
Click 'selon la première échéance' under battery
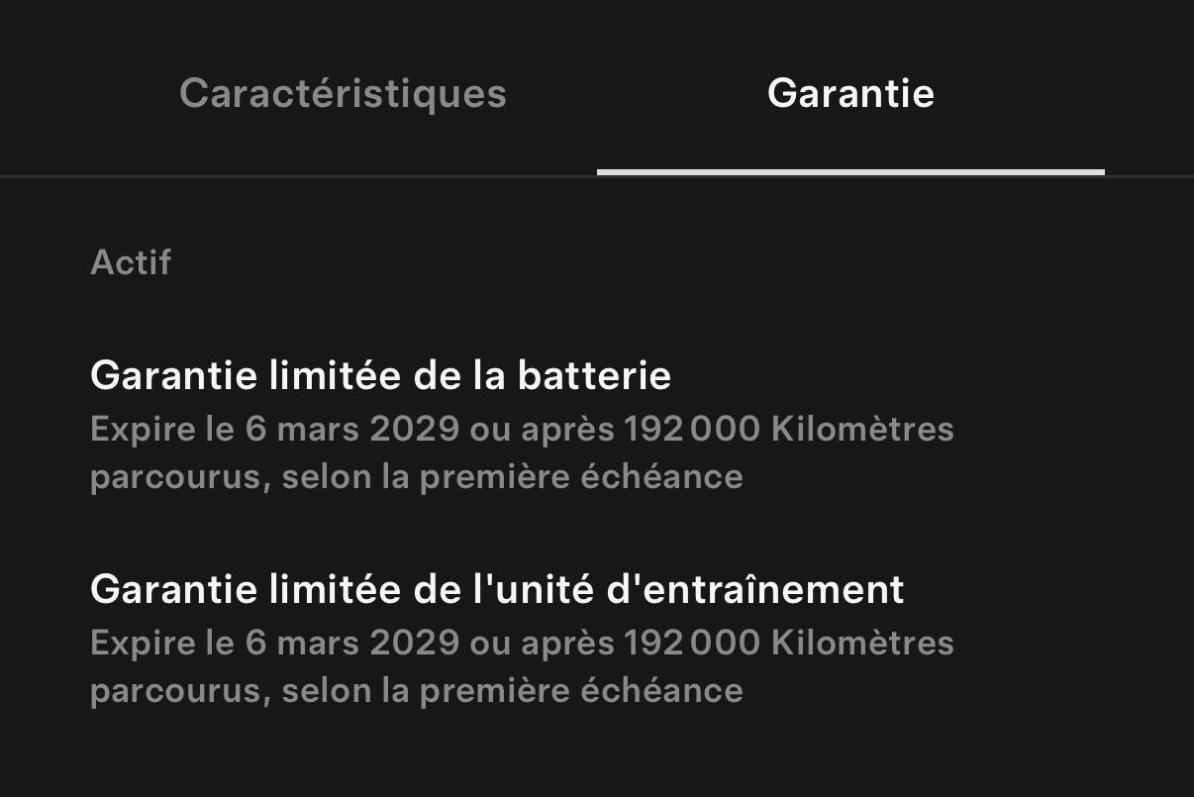512,476
